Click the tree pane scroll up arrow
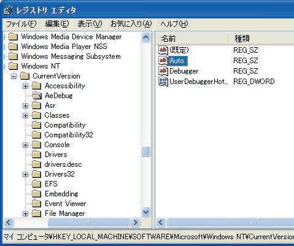The image size is (294, 246). pos(146,37)
